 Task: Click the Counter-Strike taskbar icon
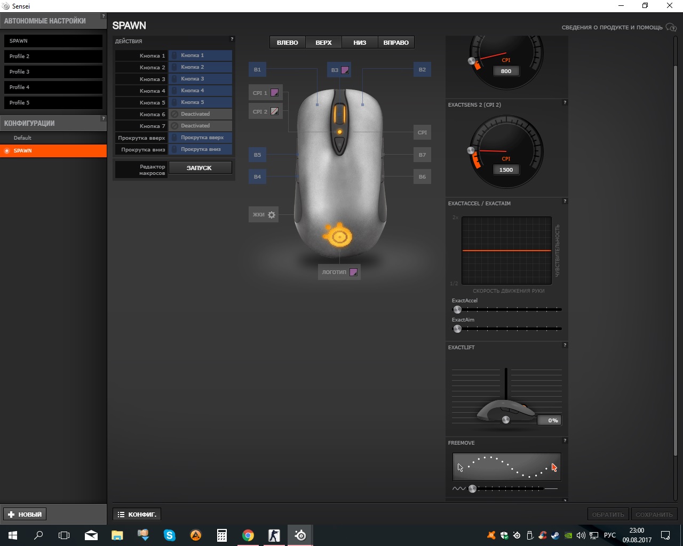(274, 535)
